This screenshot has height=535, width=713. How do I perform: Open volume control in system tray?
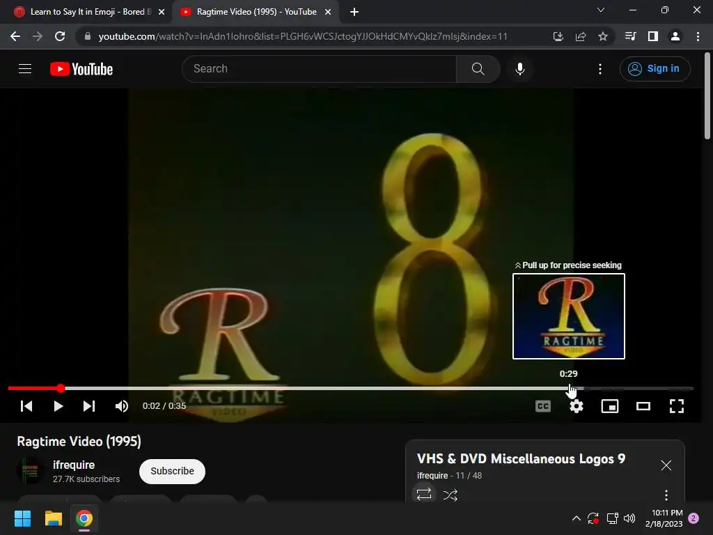(629, 518)
